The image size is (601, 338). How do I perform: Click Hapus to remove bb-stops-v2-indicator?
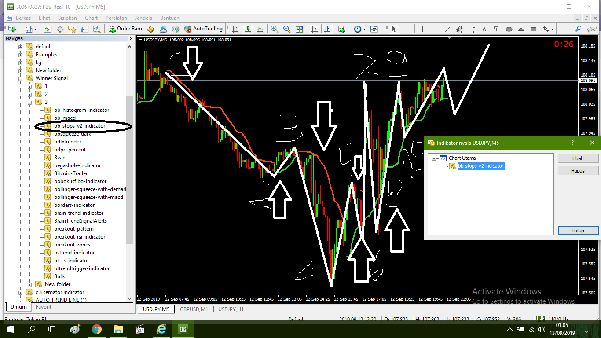(578, 170)
